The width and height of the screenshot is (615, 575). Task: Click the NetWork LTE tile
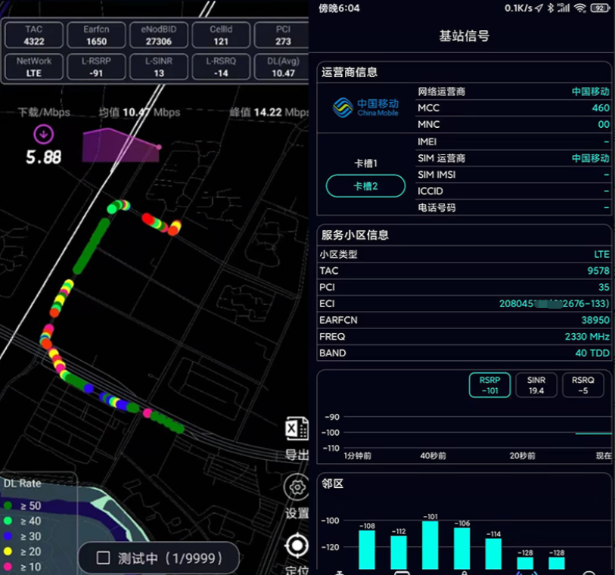(34, 67)
